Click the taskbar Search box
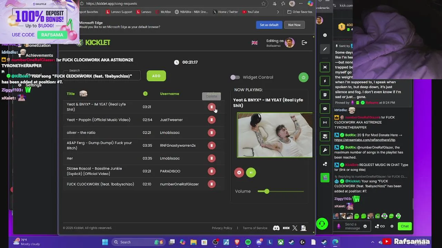The image size is (442, 248). coord(138,242)
